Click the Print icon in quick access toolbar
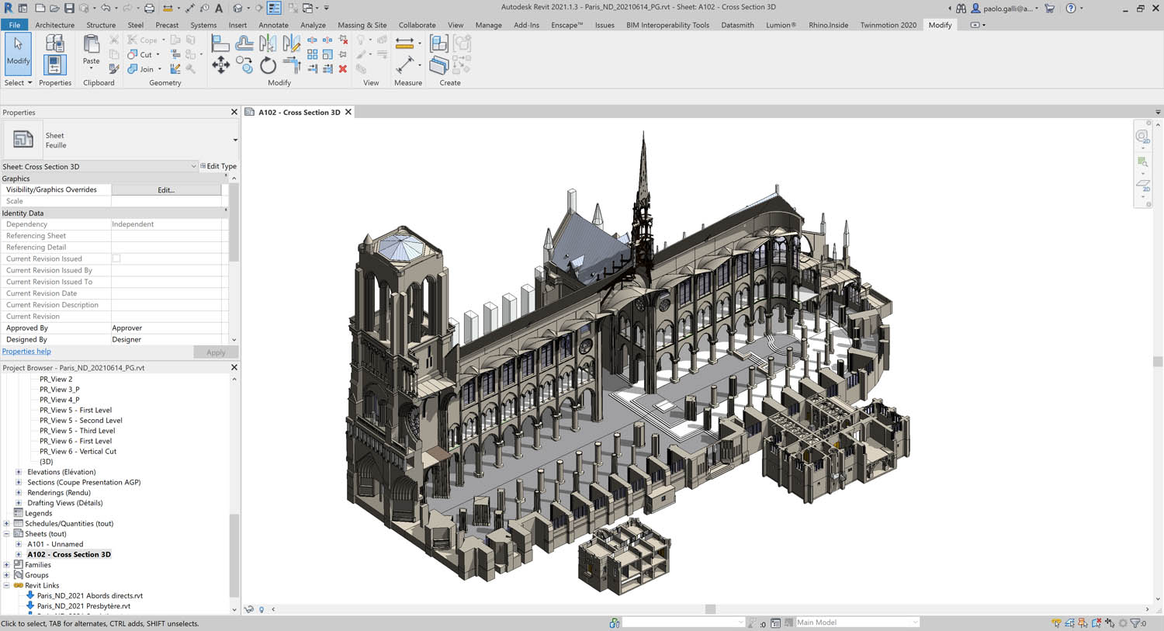 point(149,8)
